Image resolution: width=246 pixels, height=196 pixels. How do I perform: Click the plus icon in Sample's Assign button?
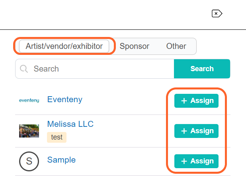point(184,161)
